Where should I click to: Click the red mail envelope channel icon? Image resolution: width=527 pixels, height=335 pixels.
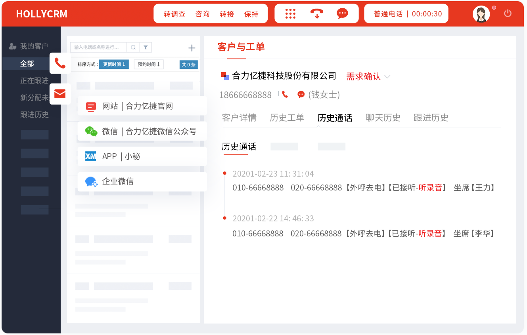[60, 94]
